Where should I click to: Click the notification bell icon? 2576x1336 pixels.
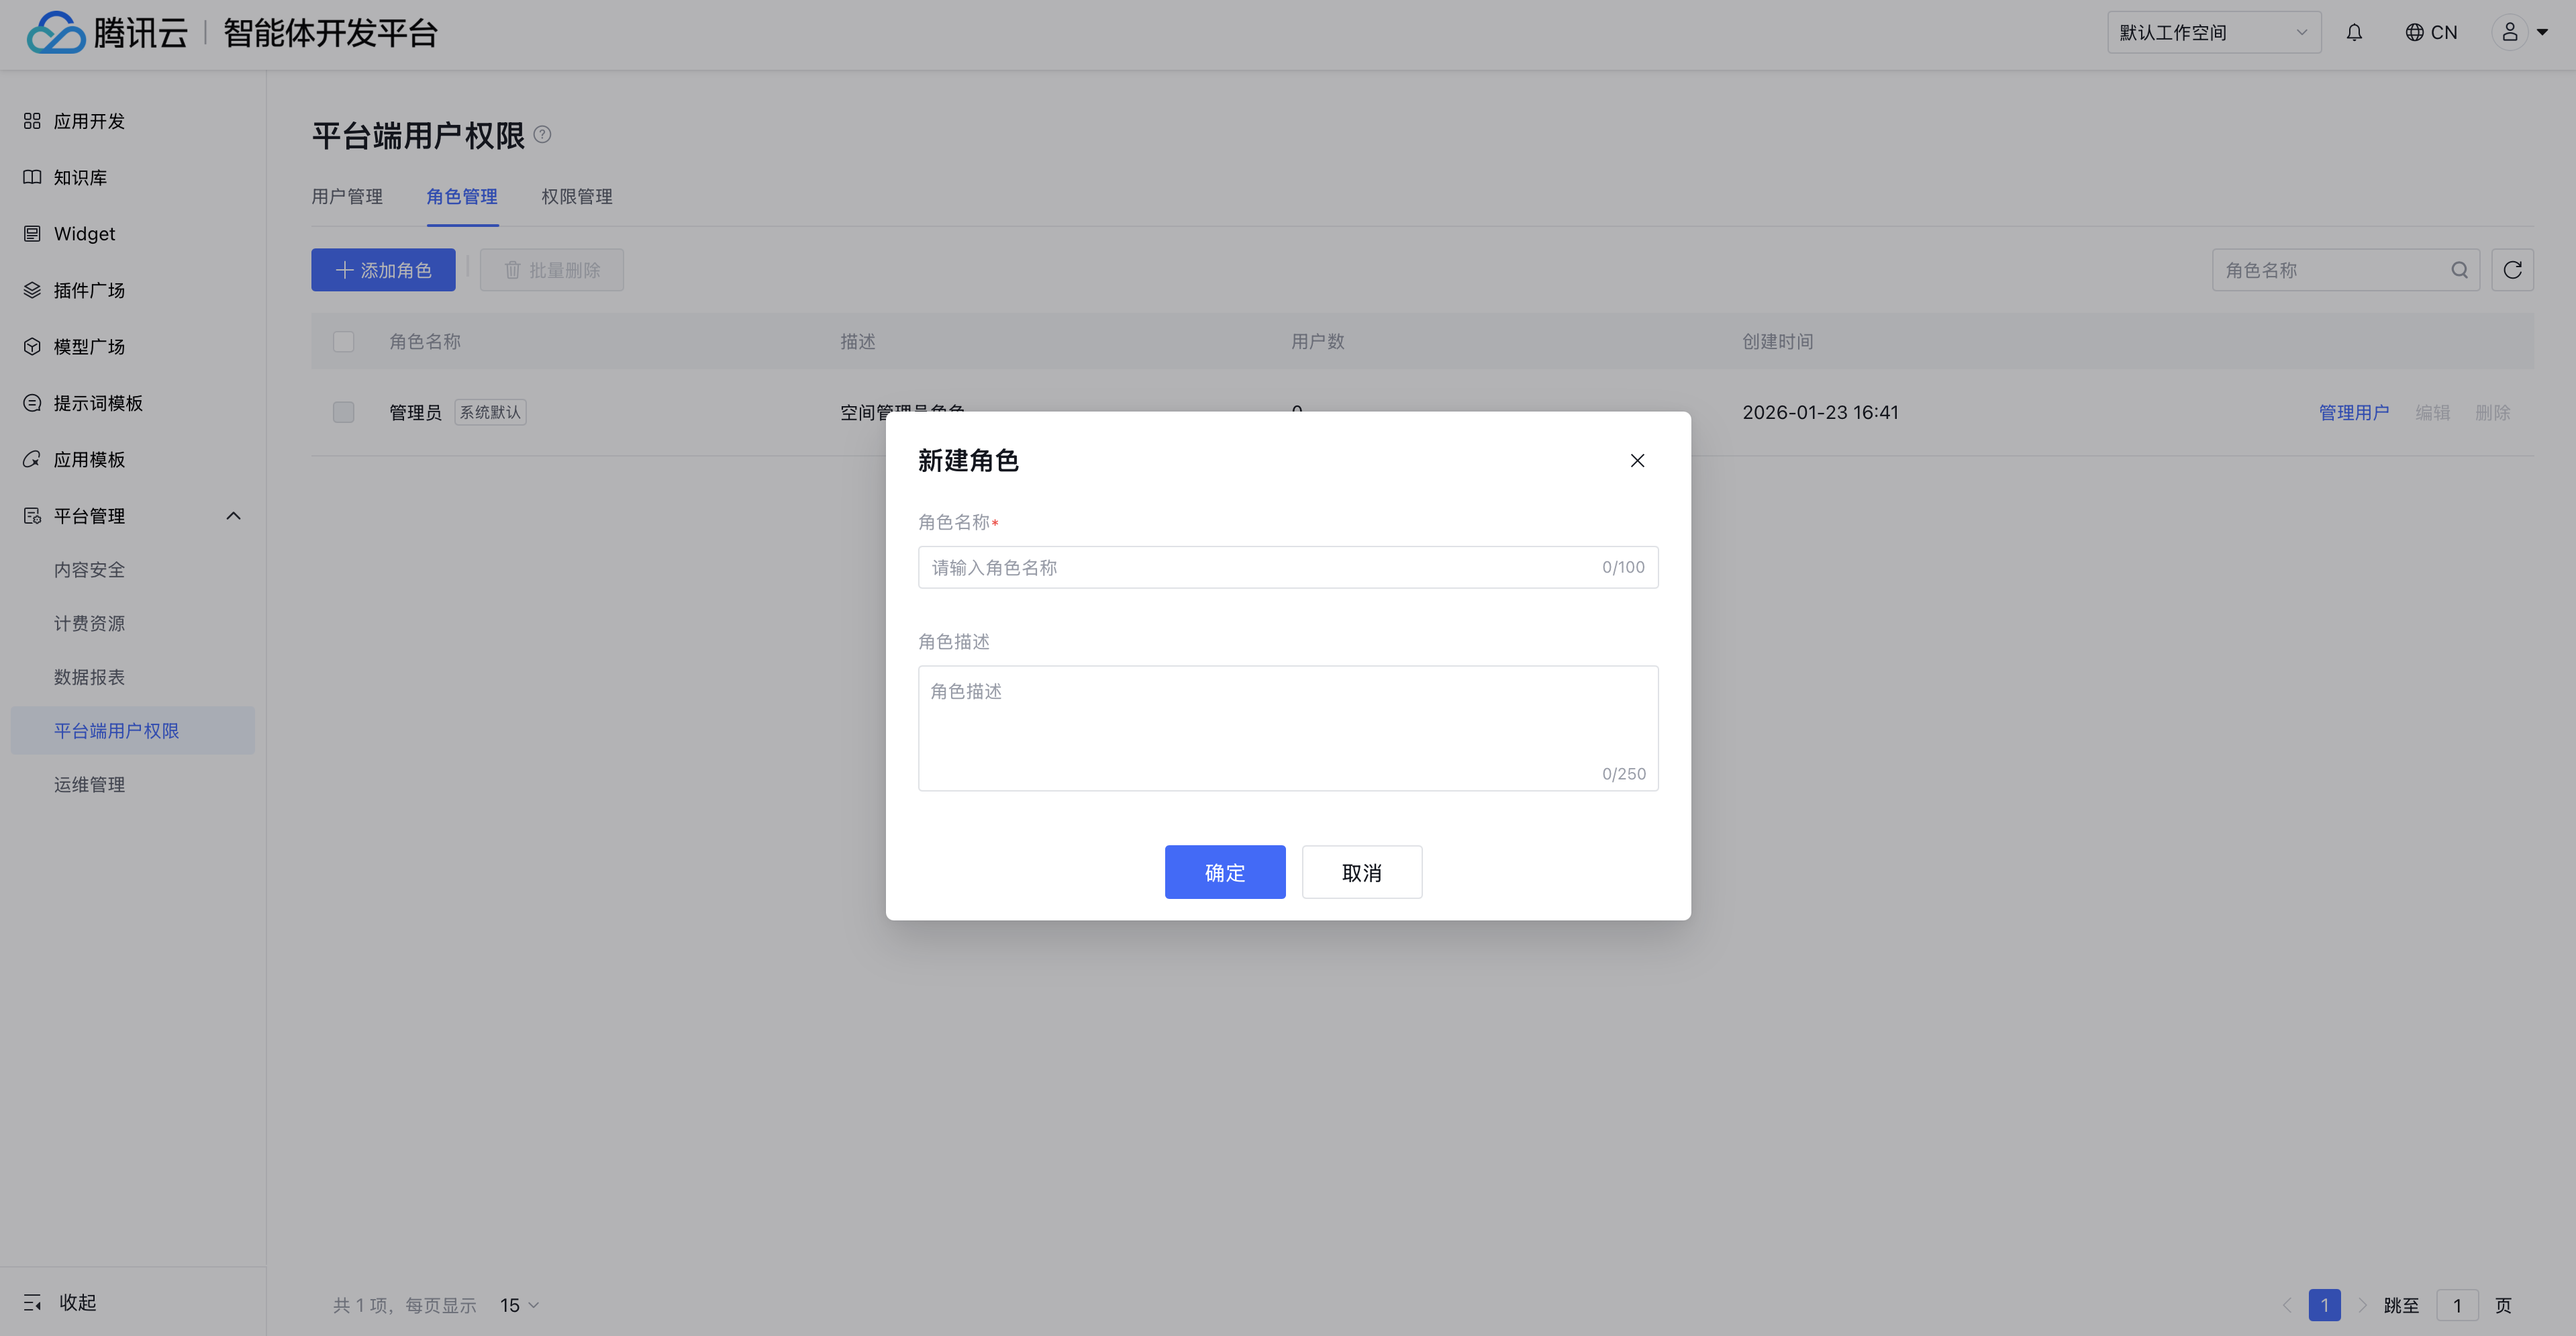(2354, 33)
